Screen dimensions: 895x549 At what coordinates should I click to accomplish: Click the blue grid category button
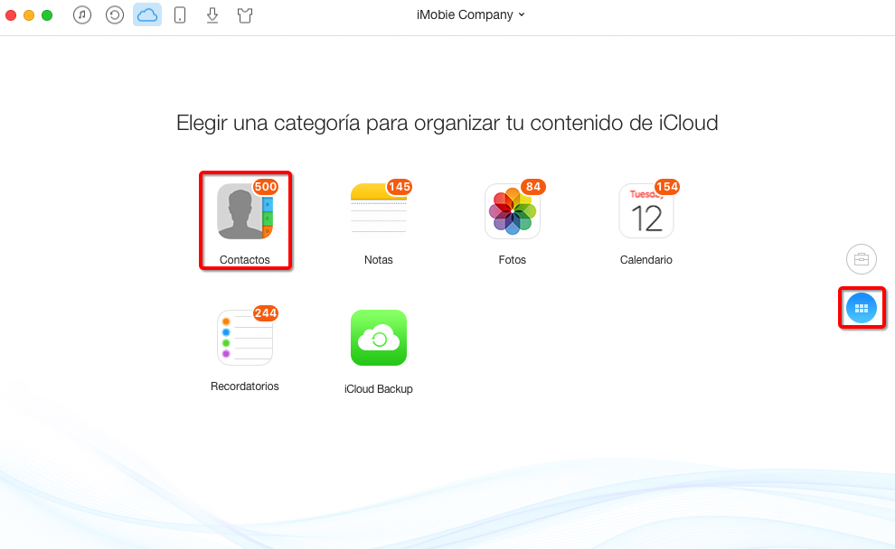point(862,308)
